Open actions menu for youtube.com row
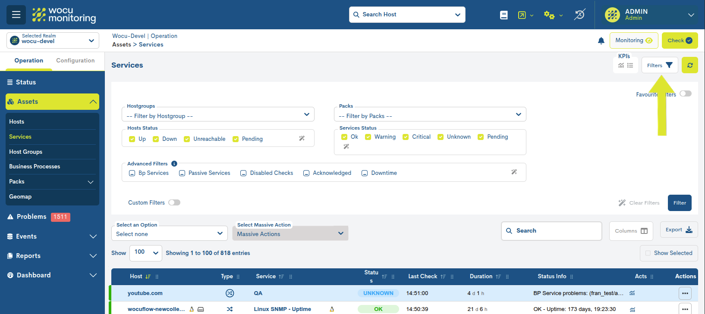This screenshot has height=314, width=705. (685, 293)
